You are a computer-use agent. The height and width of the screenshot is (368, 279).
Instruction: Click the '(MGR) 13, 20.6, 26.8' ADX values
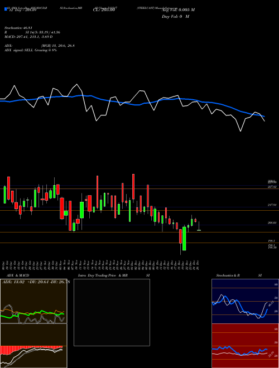58,46
